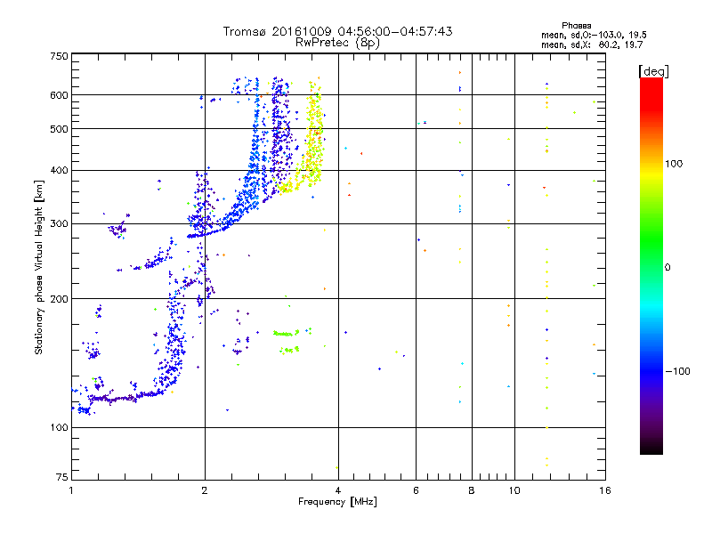Viewport: 712px width, 534px height.
Task: Click the y-axis tick label '400'
Action: pyautogui.click(x=59, y=170)
